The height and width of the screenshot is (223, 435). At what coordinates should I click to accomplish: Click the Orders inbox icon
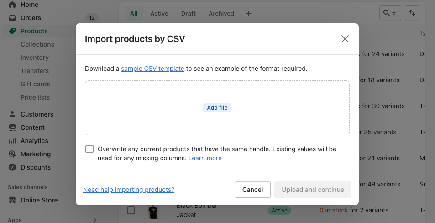(x=12, y=18)
